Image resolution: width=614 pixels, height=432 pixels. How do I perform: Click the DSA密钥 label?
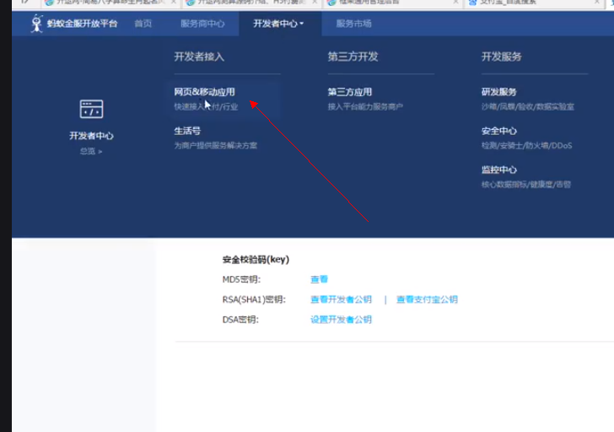point(240,320)
